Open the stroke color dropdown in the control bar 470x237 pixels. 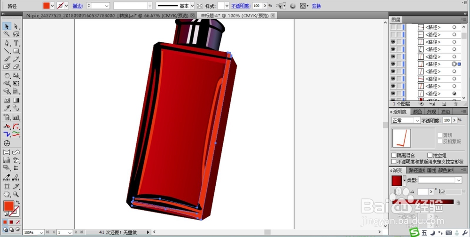[x=66, y=6]
